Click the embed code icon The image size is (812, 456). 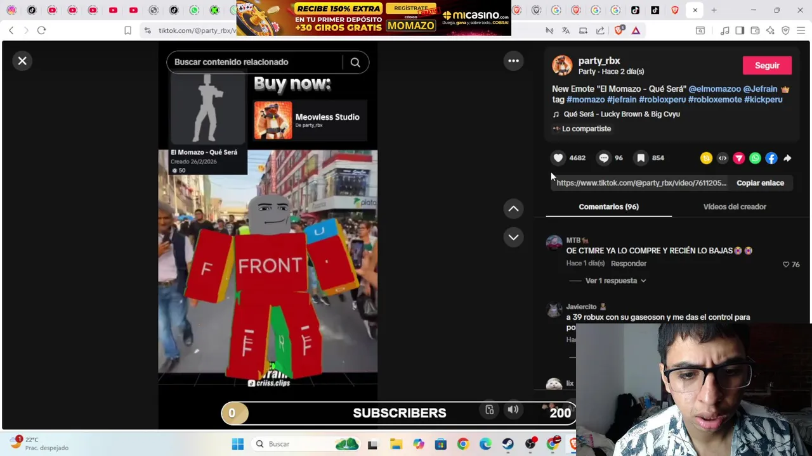723,158
